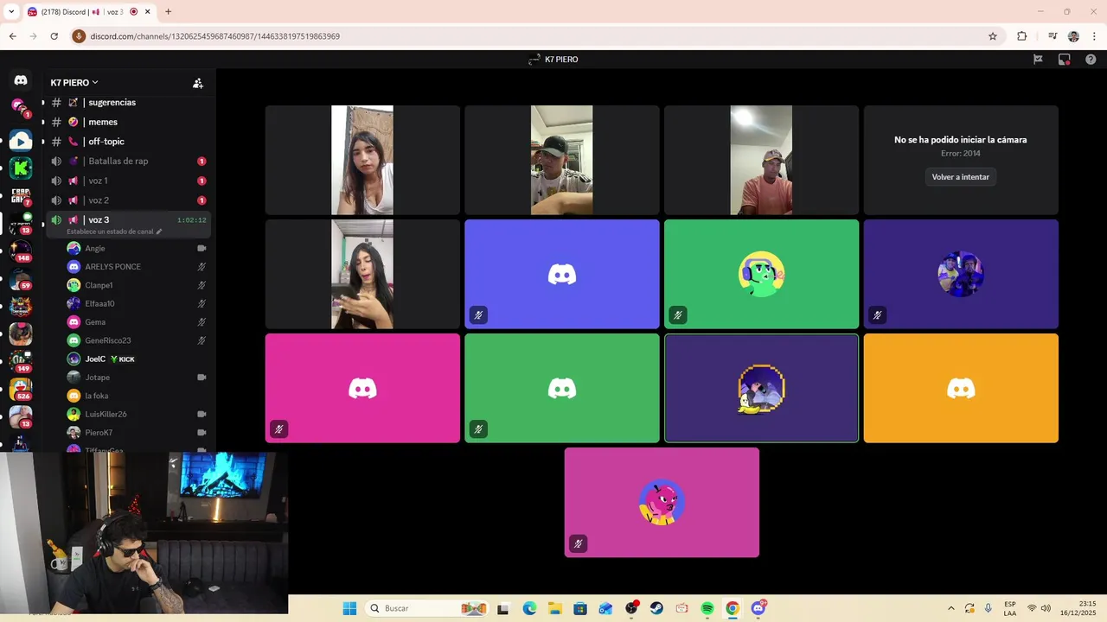Click the Windows taskbar Buscar search box
The height and width of the screenshot is (622, 1107).
426,608
